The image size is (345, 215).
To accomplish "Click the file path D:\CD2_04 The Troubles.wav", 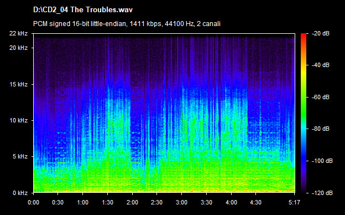I will (83, 10).
